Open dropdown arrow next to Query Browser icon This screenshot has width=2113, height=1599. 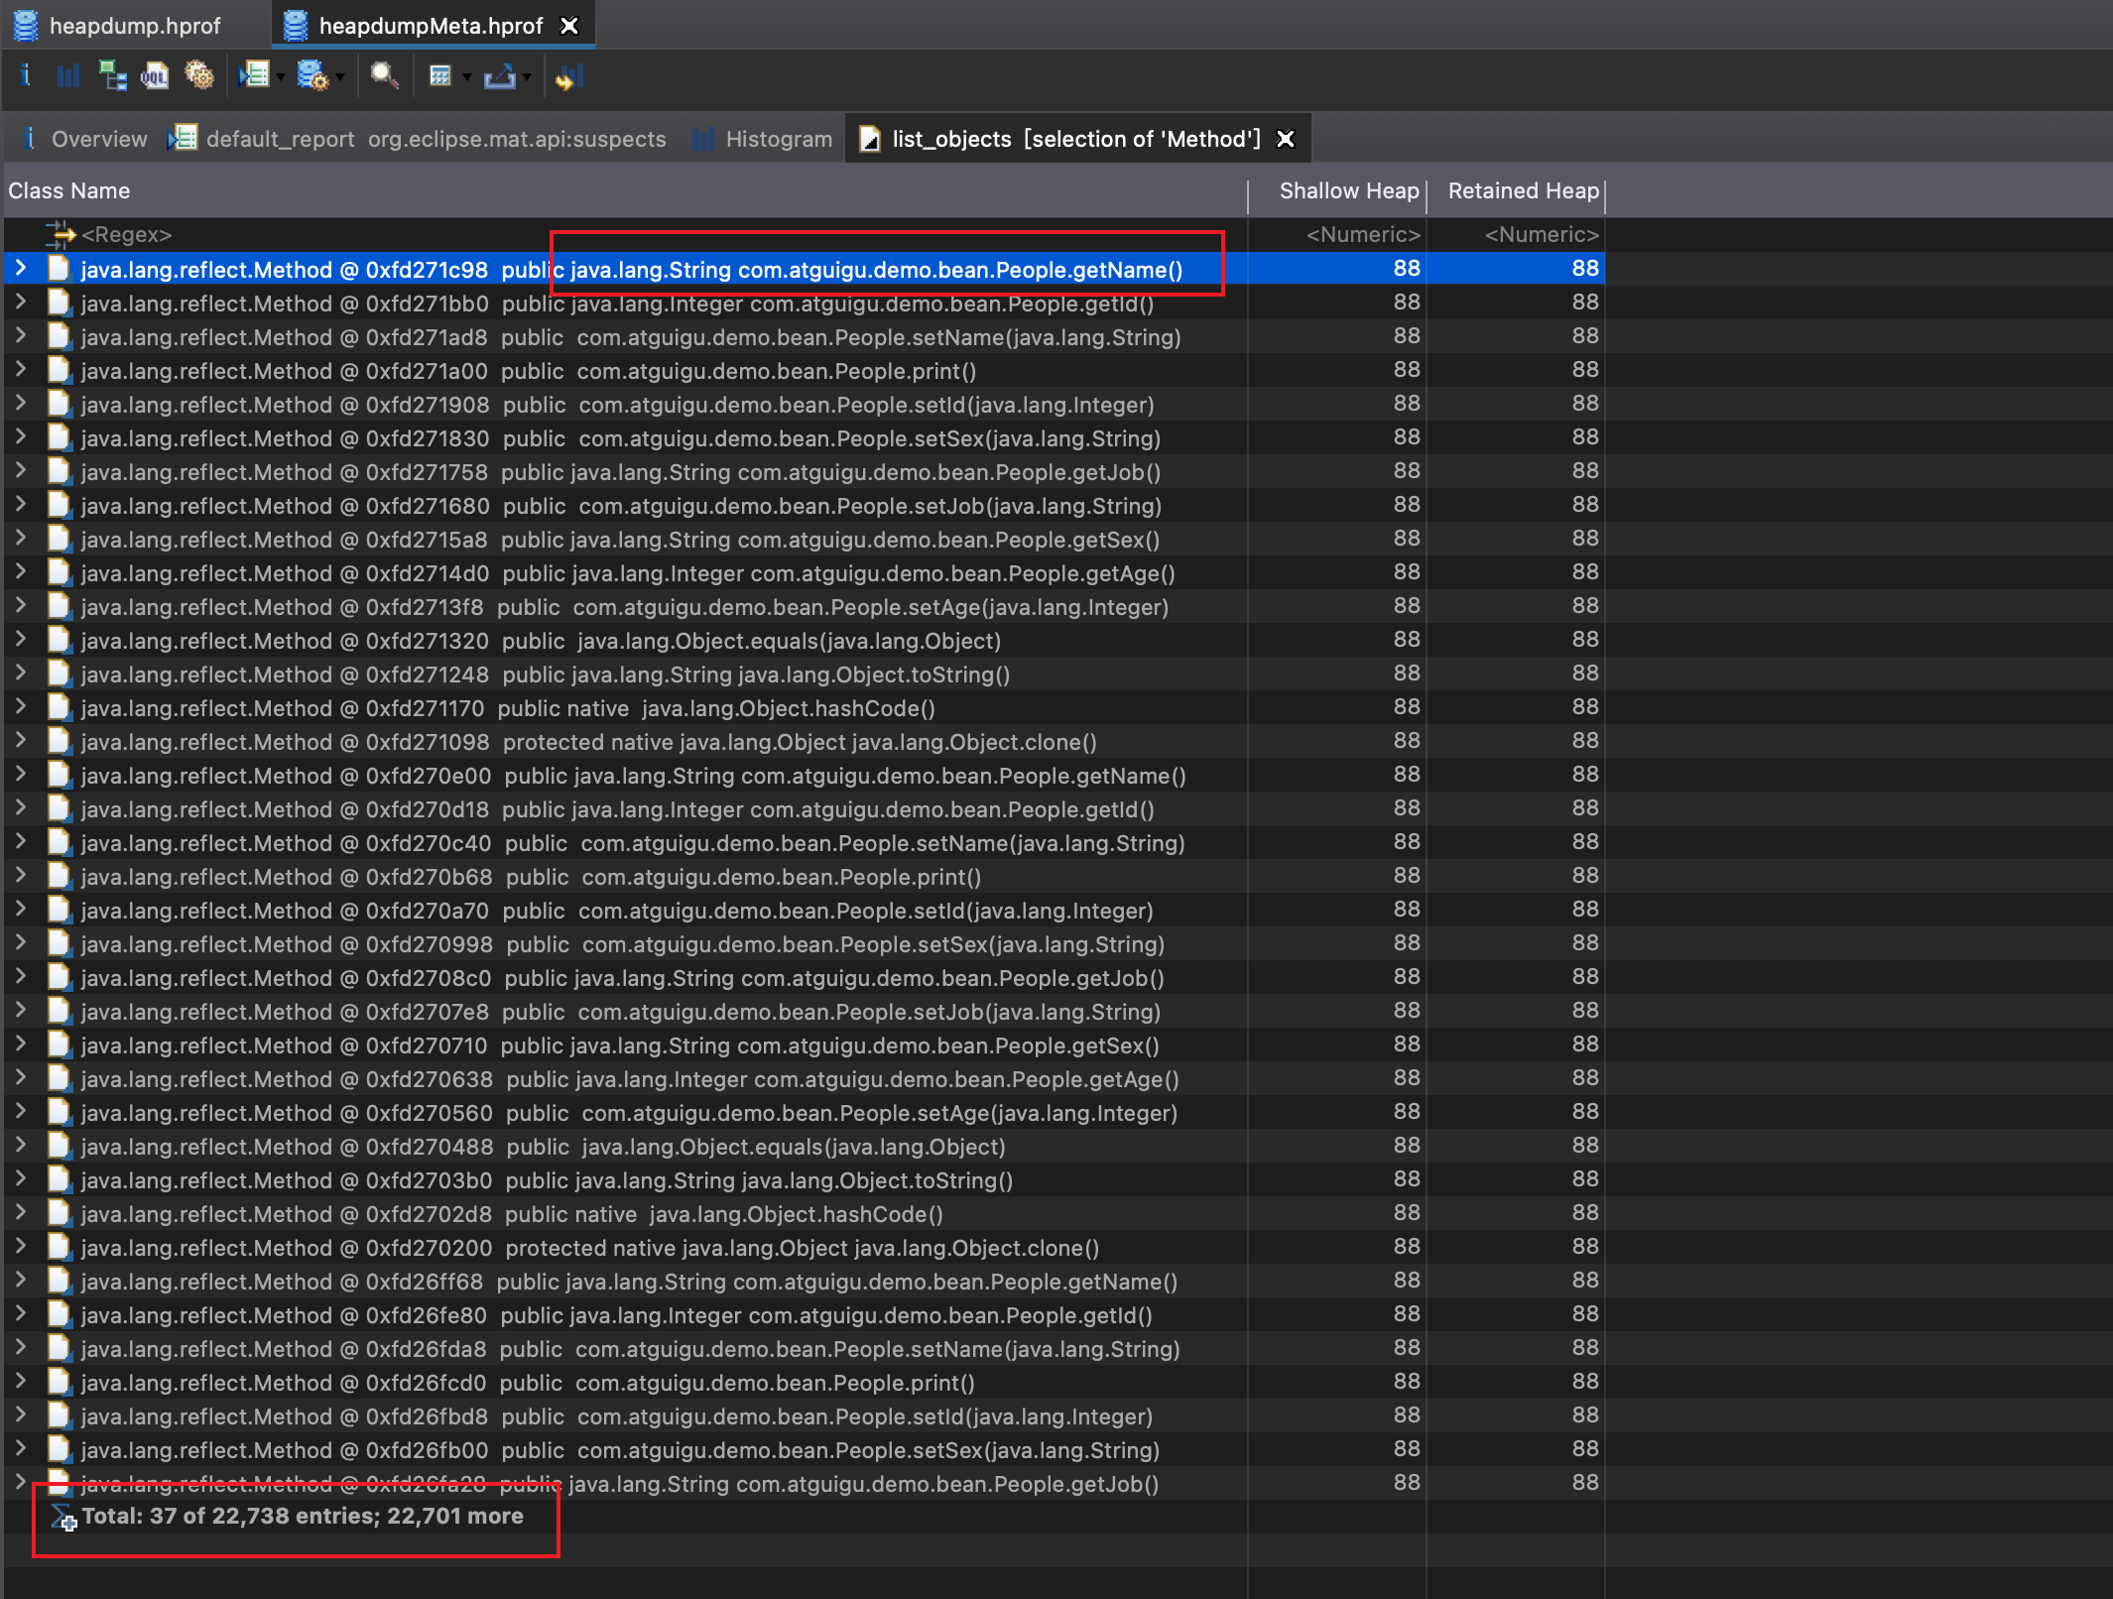click(x=340, y=77)
